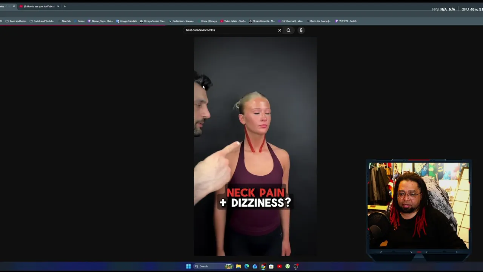Viewport: 483px width, 272px height.
Task: Open the 'Demo the Course' bookmark
Action: coord(318,21)
